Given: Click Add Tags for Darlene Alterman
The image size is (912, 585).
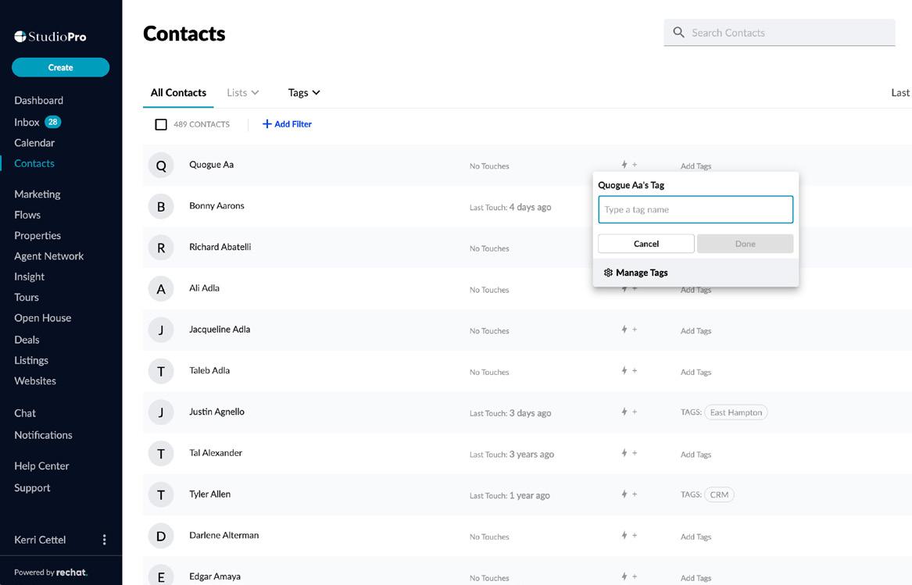Looking at the screenshot, I should coord(696,537).
